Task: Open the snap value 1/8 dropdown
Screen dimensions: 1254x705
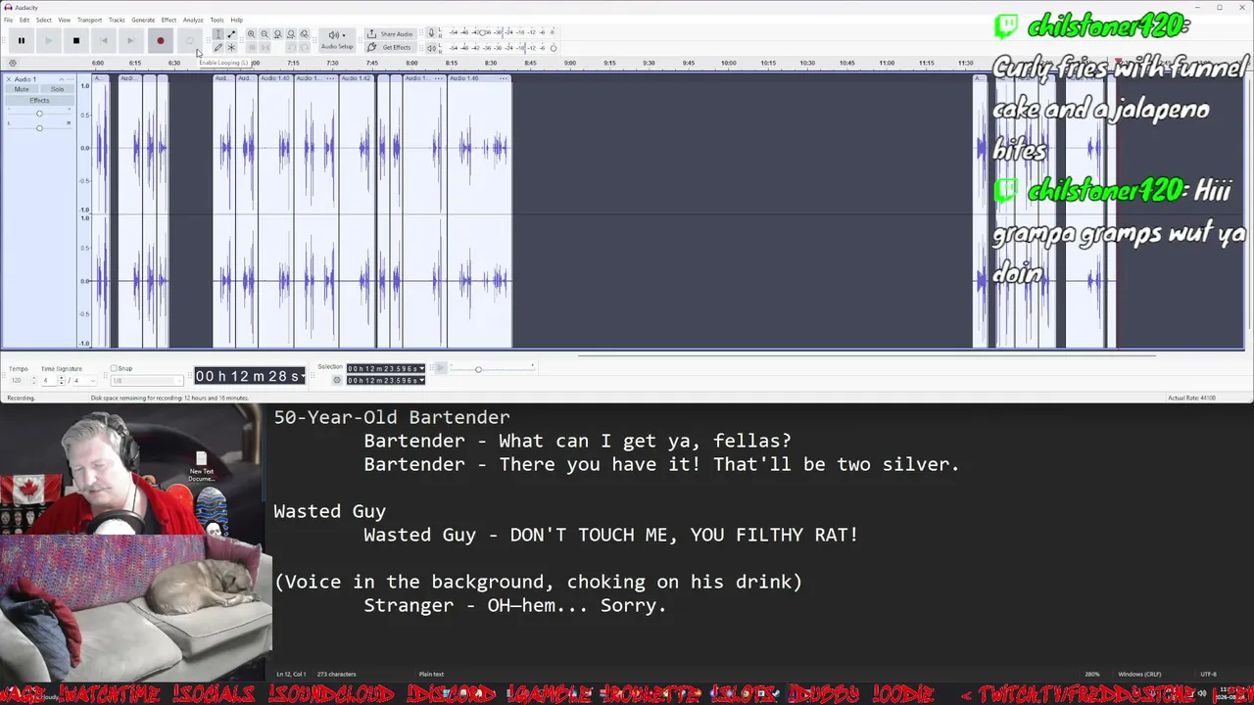Action: pos(148,380)
